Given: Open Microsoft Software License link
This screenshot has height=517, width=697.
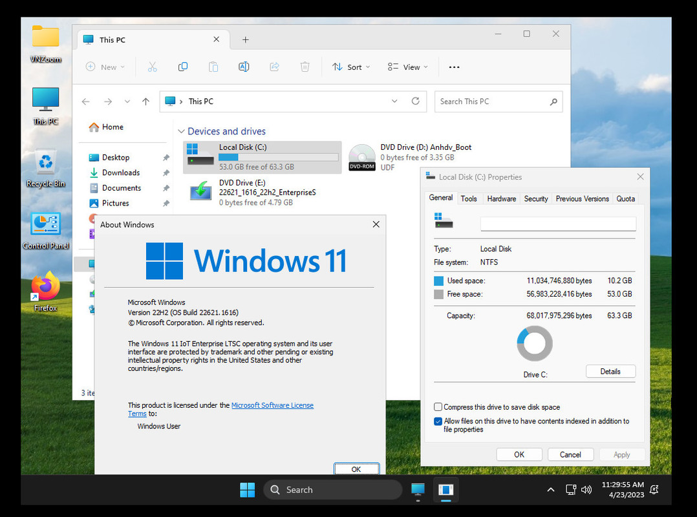Looking at the screenshot, I should (x=272, y=405).
